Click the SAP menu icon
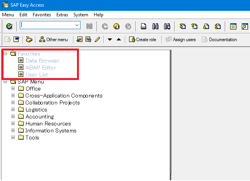The image size is (250, 181). tap(16, 39)
